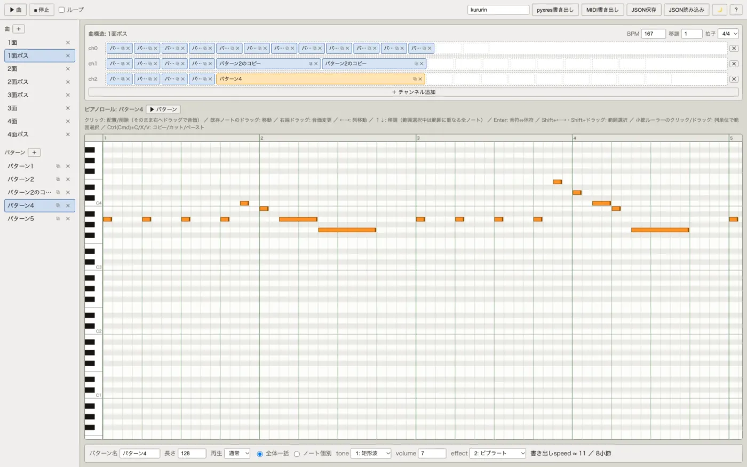747x467 pixels.
Task: Remove the song 4面ボス using its ×
Action: (x=68, y=134)
